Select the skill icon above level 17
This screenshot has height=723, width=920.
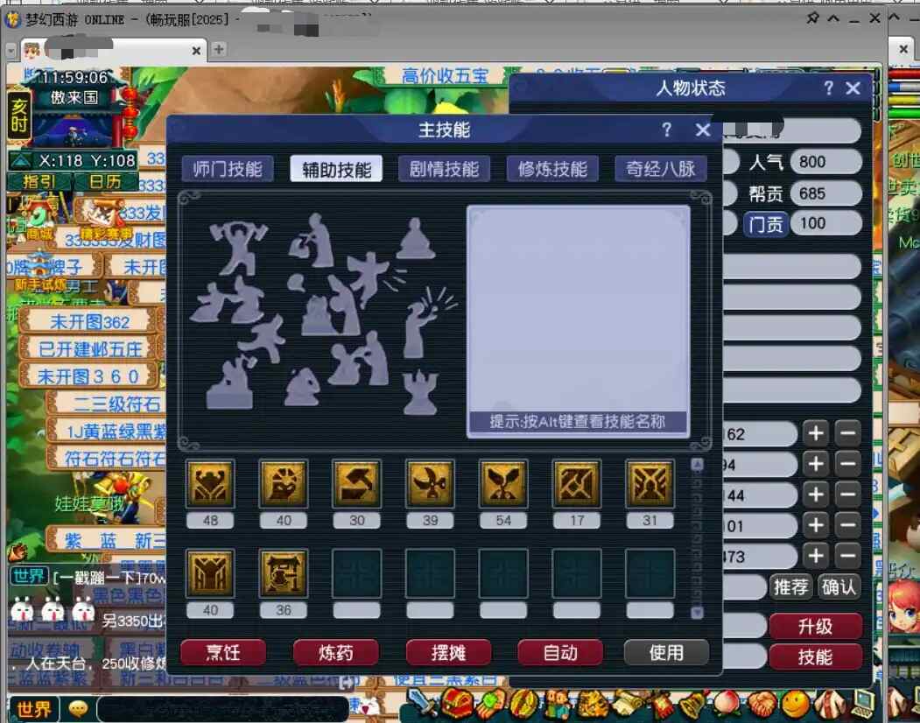[x=577, y=483]
